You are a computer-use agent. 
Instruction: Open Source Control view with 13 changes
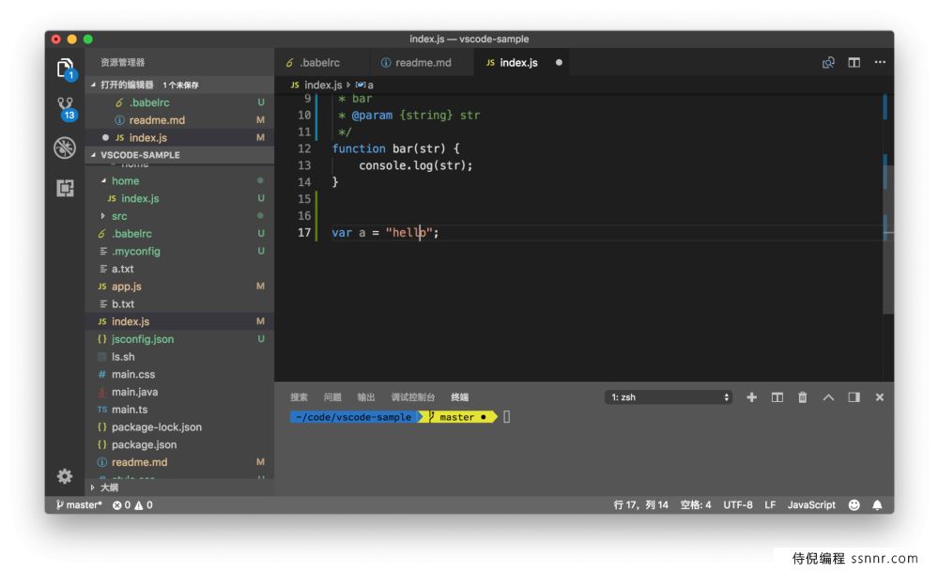tap(66, 108)
